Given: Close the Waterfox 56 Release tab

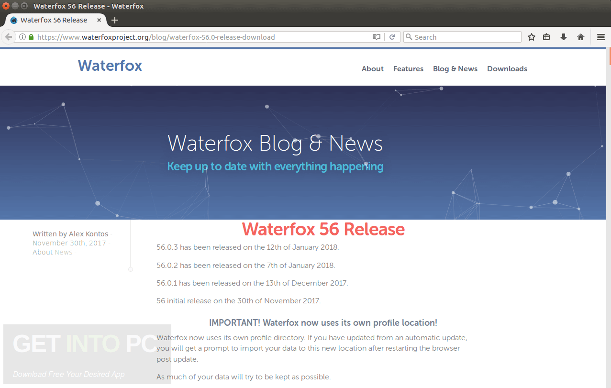Looking at the screenshot, I should point(100,20).
